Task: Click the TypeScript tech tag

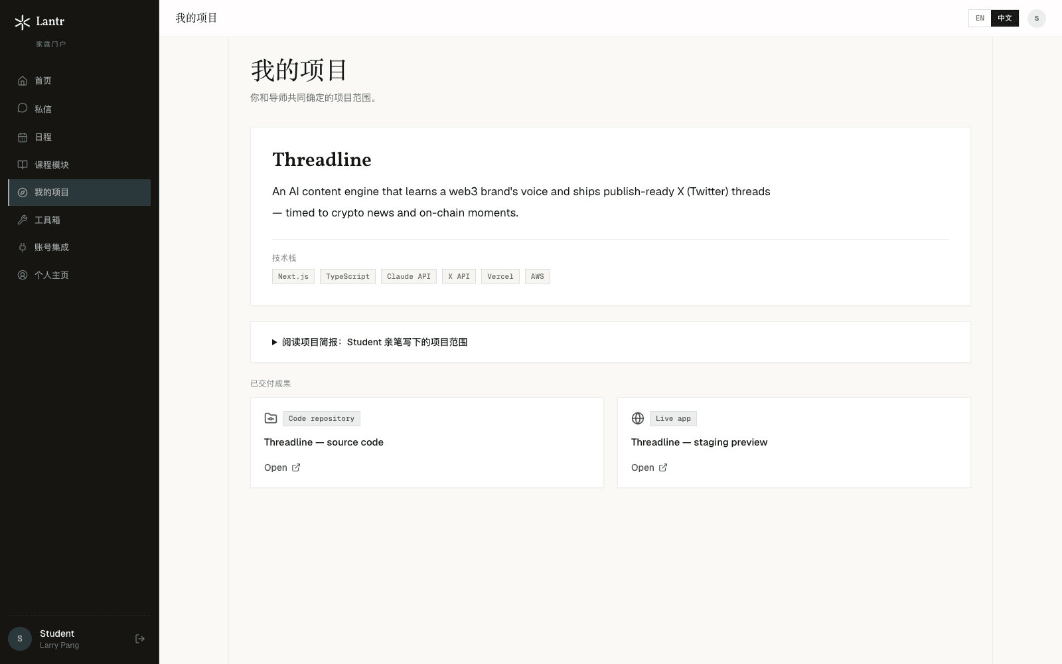Action: click(348, 276)
